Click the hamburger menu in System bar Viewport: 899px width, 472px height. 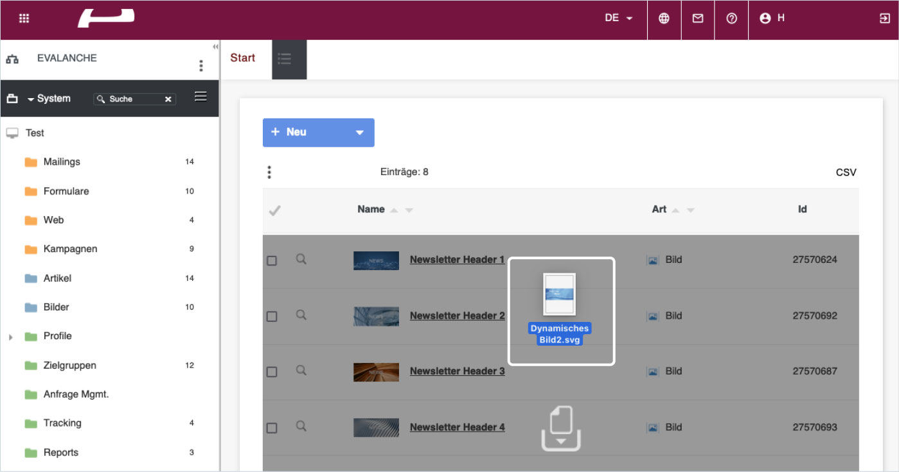coord(200,97)
